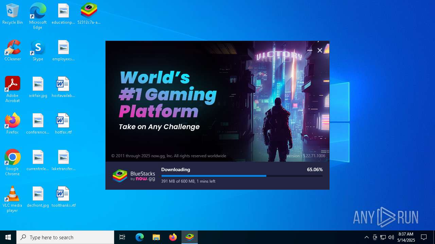The image size is (435, 244).
Task: Open the Recycle Bin desktop icon
Action: click(x=13, y=14)
